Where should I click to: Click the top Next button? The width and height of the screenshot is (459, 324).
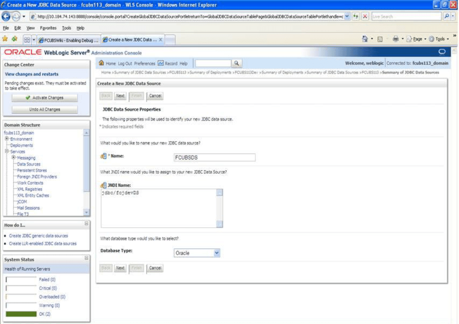120,96
